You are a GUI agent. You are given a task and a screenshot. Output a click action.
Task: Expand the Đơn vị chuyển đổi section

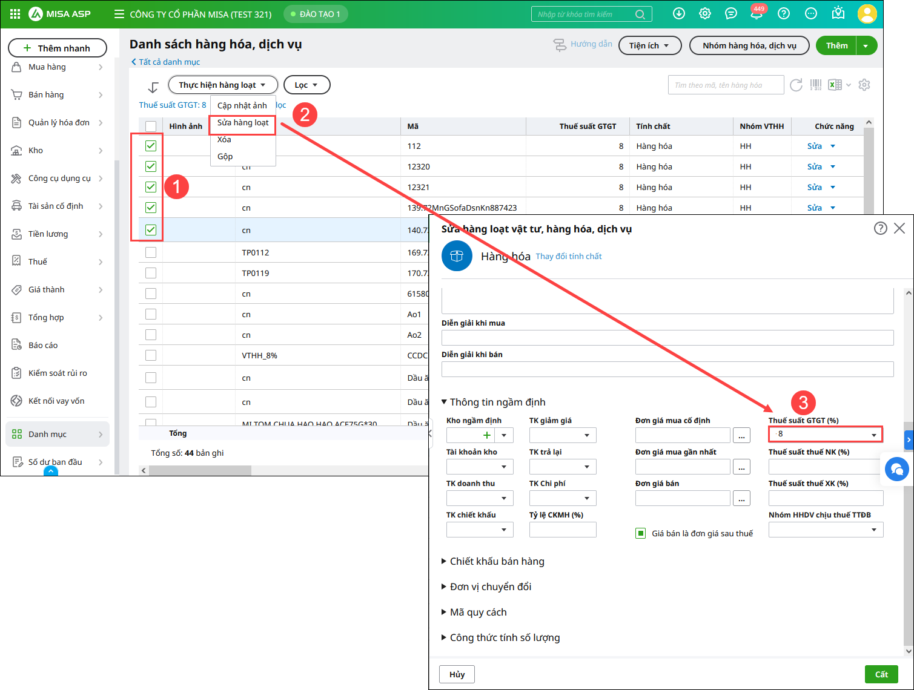tap(487, 586)
